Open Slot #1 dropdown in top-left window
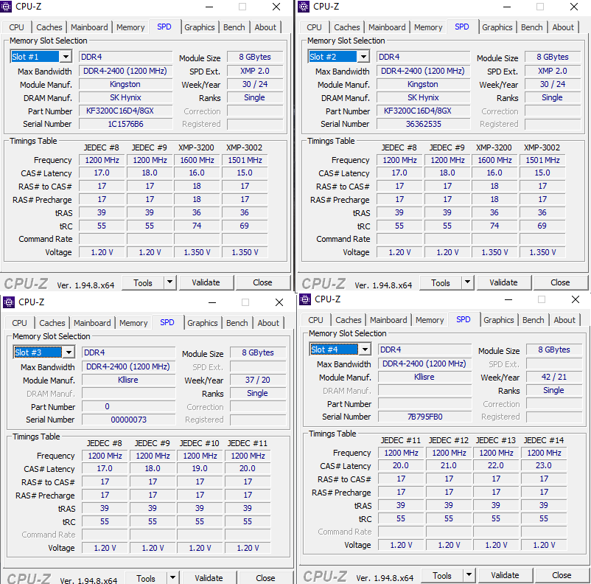Viewport: 591px width, 584px height. pyautogui.click(x=66, y=57)
